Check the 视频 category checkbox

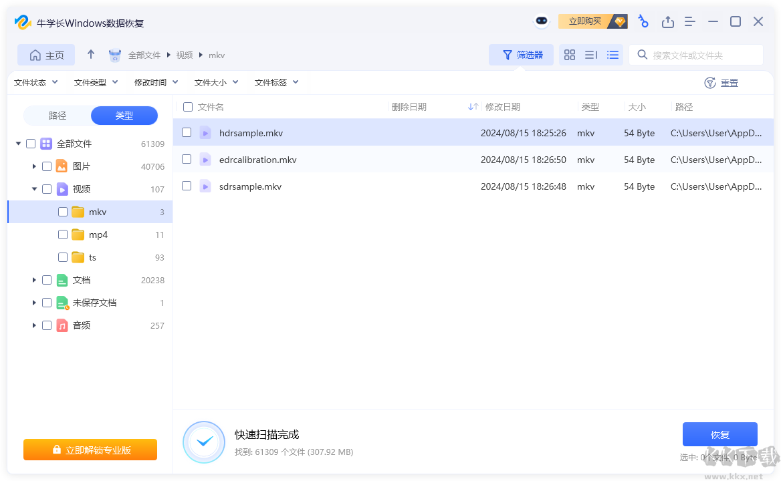click(x=46, y=189)
